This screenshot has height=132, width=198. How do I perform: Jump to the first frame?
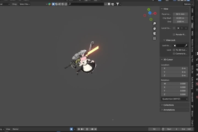click(x=79, y=129)
